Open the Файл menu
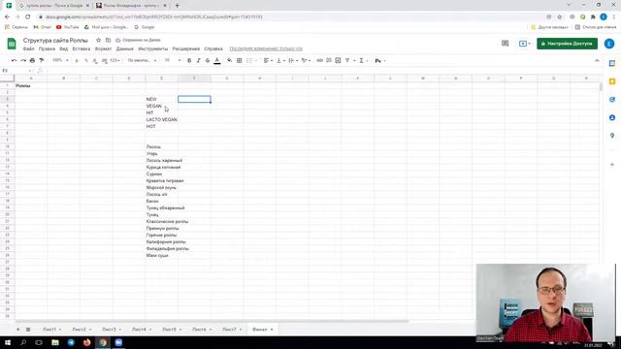 pos(28,48)
